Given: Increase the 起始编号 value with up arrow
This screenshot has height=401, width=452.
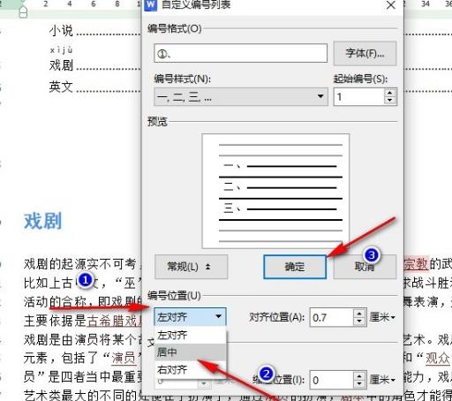Looking at the screenshot, I should pyautogui.click(x=390, y=93).
